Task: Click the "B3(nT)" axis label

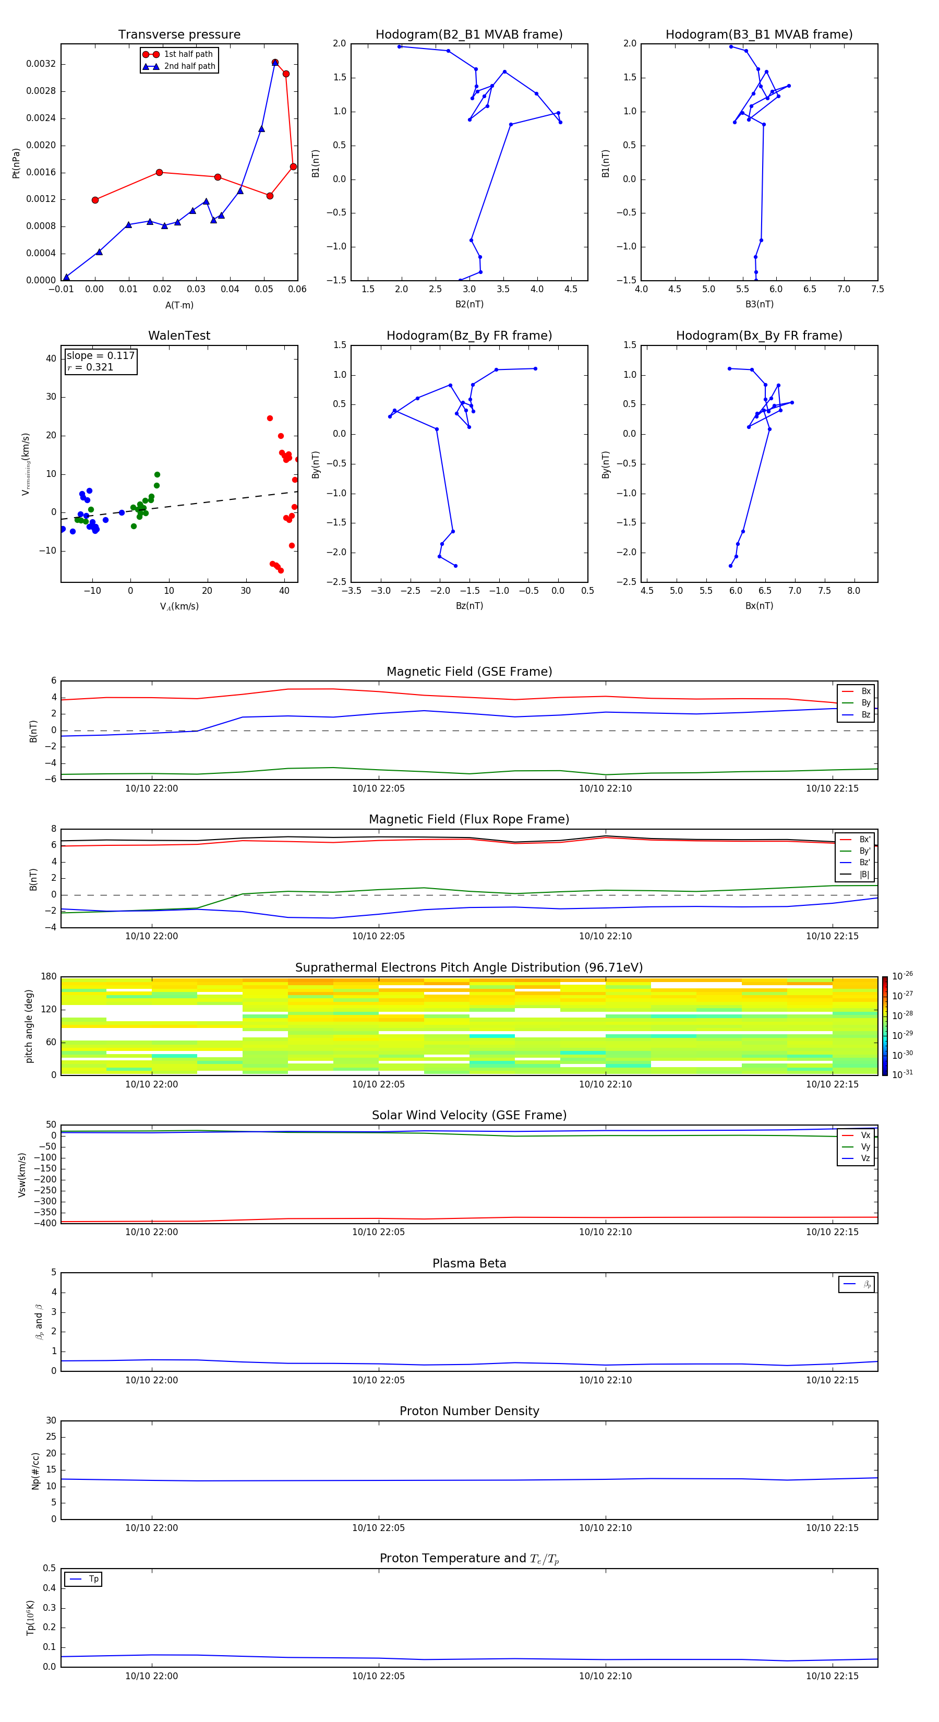Action: tap(759, 304)
